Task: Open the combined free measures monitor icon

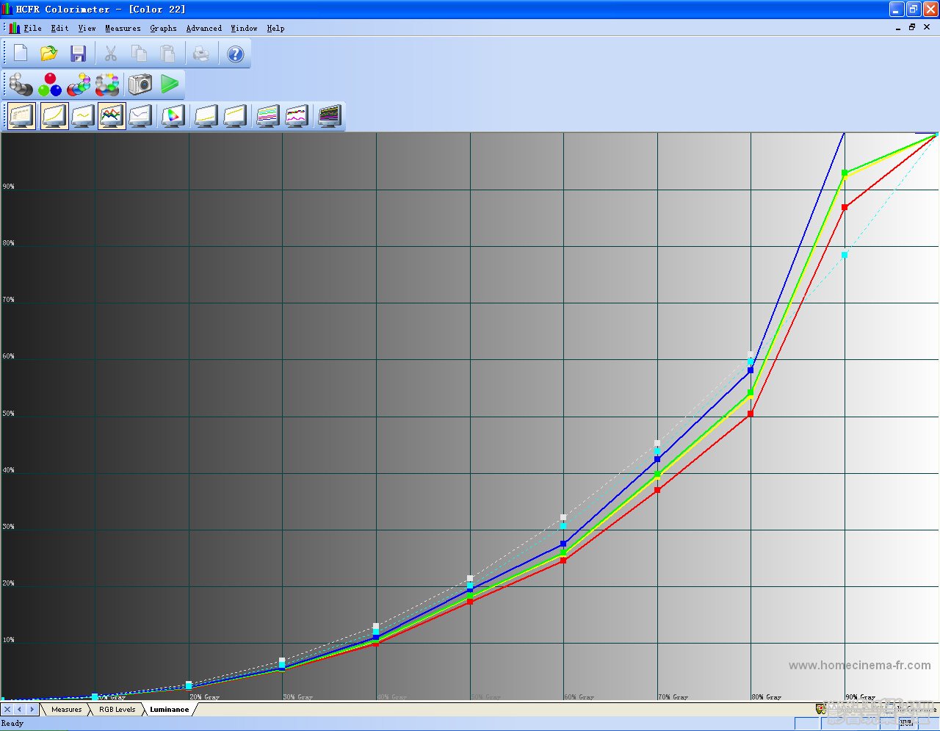Action: [x=296, y=116]
